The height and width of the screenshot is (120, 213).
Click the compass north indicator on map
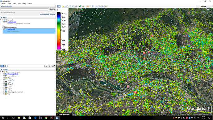tap(208, 9)
